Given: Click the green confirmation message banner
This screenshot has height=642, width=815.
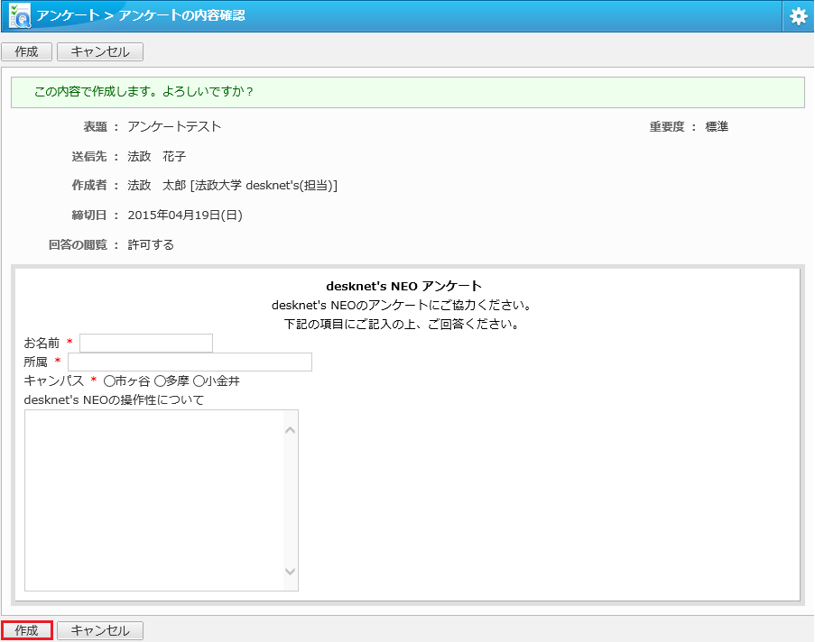Looking at the screenshot, I should tap(408, 92).
